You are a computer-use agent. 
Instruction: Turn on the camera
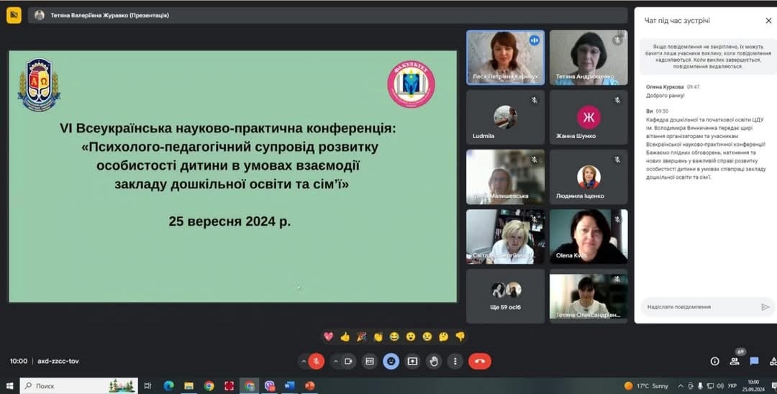click(349, 361)
